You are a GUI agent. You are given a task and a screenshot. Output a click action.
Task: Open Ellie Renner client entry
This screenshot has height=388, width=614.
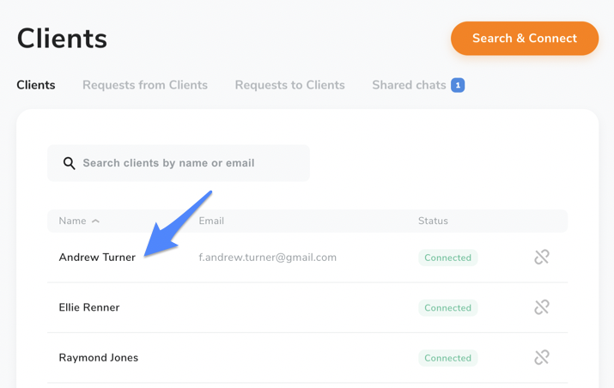click(x=89, y=307)
